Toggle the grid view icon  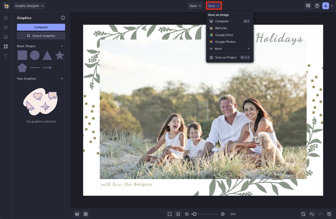(86, 214)
